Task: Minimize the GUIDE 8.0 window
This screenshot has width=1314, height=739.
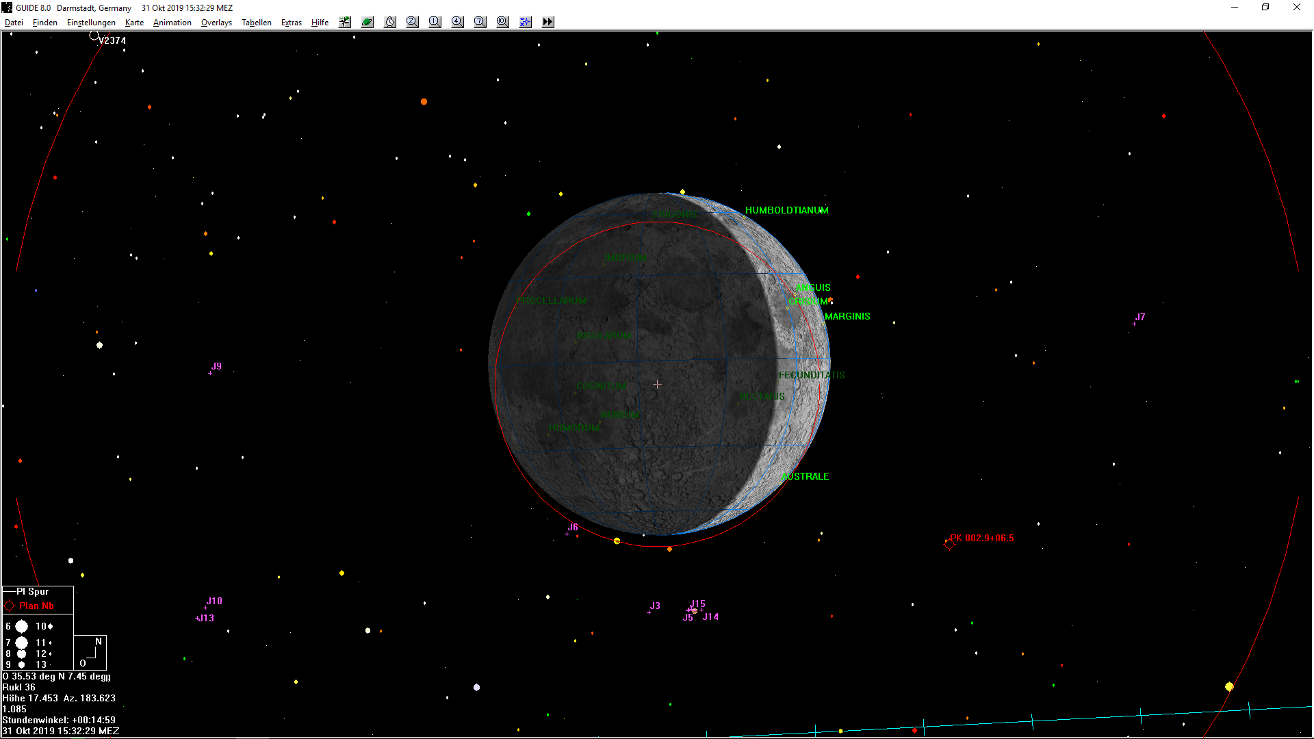Action: point(1235,8)
